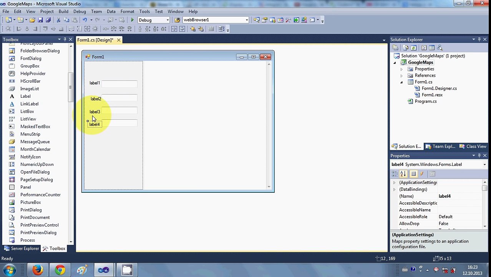Expand the (DataBindings) property
The height and width of the screenshot is (277, 491).
(394, 190)
